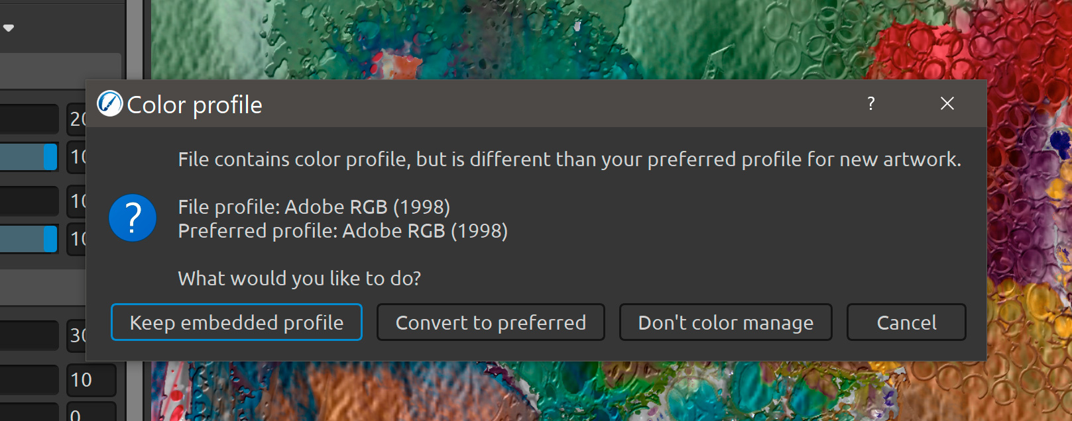This screenshot has width=1072, height=421.
Task: Close the Color profile dialog
Action: pos(947,103)
